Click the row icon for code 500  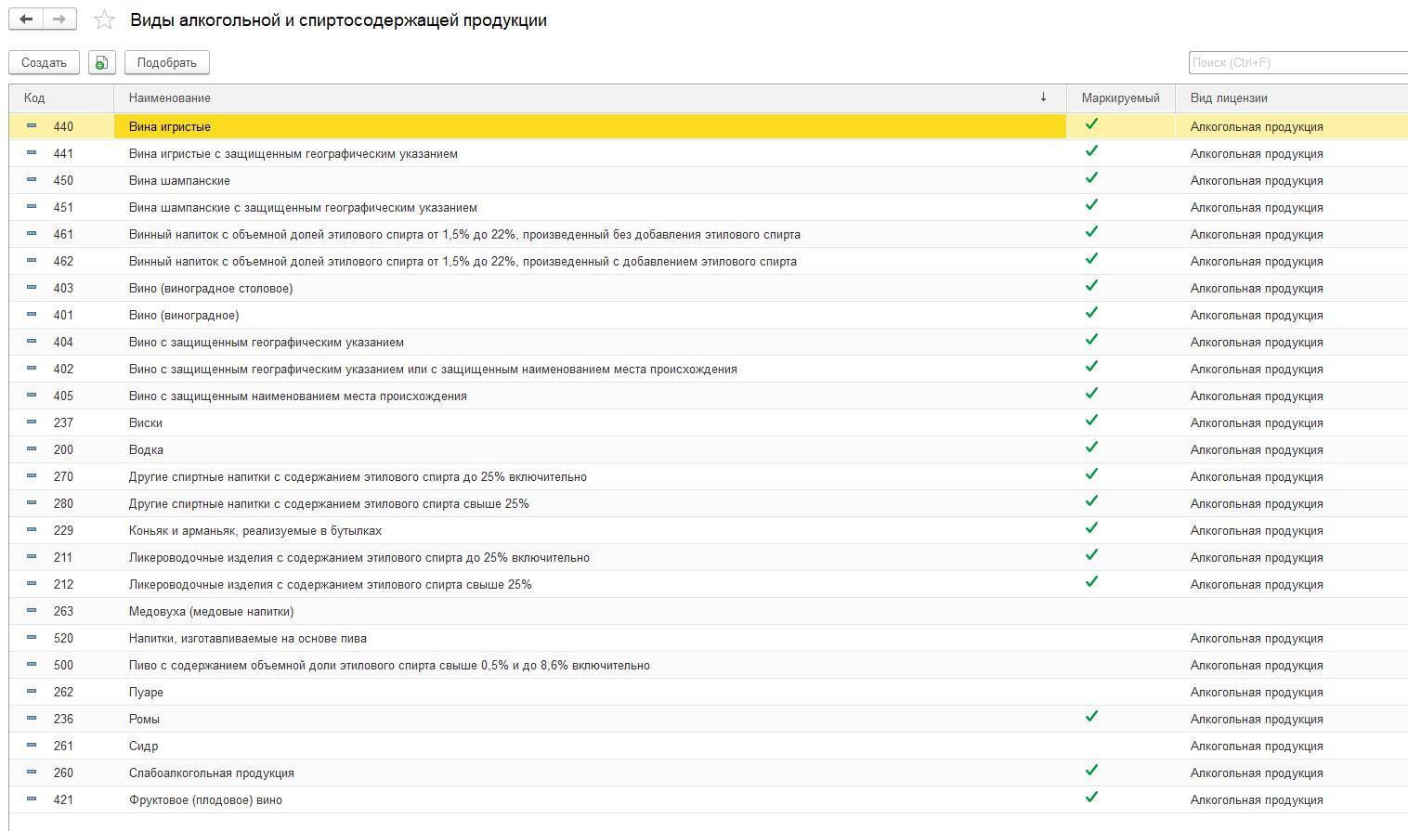pos(32,664)
